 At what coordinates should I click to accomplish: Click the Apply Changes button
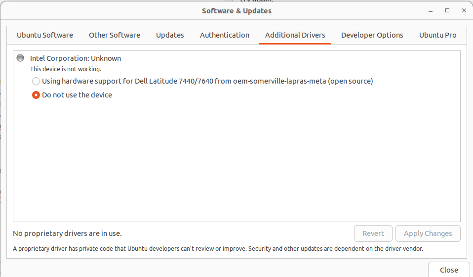[428, 233]
